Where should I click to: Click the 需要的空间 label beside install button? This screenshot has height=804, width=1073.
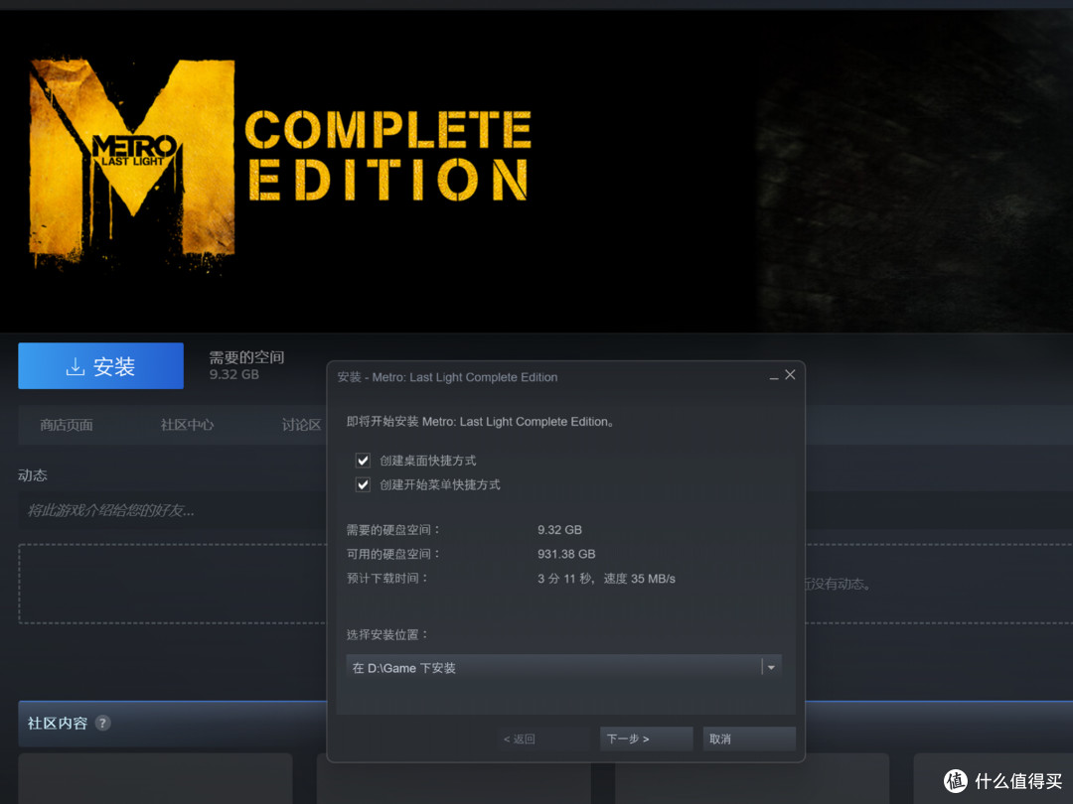pyautogui.click(x=246, y=357)
